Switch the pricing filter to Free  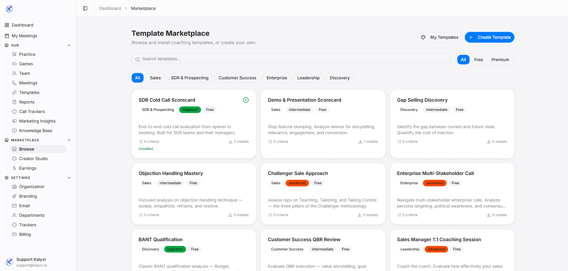tap(478, 60)
